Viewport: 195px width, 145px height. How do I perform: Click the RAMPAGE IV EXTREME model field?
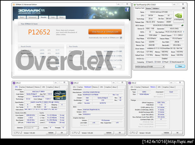coord(96,95)
